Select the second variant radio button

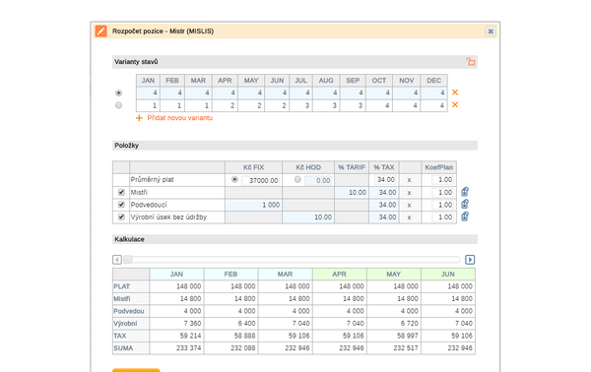tap(119, 105)
